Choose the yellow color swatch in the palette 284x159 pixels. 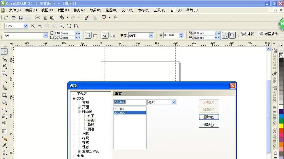coord(281,125)
